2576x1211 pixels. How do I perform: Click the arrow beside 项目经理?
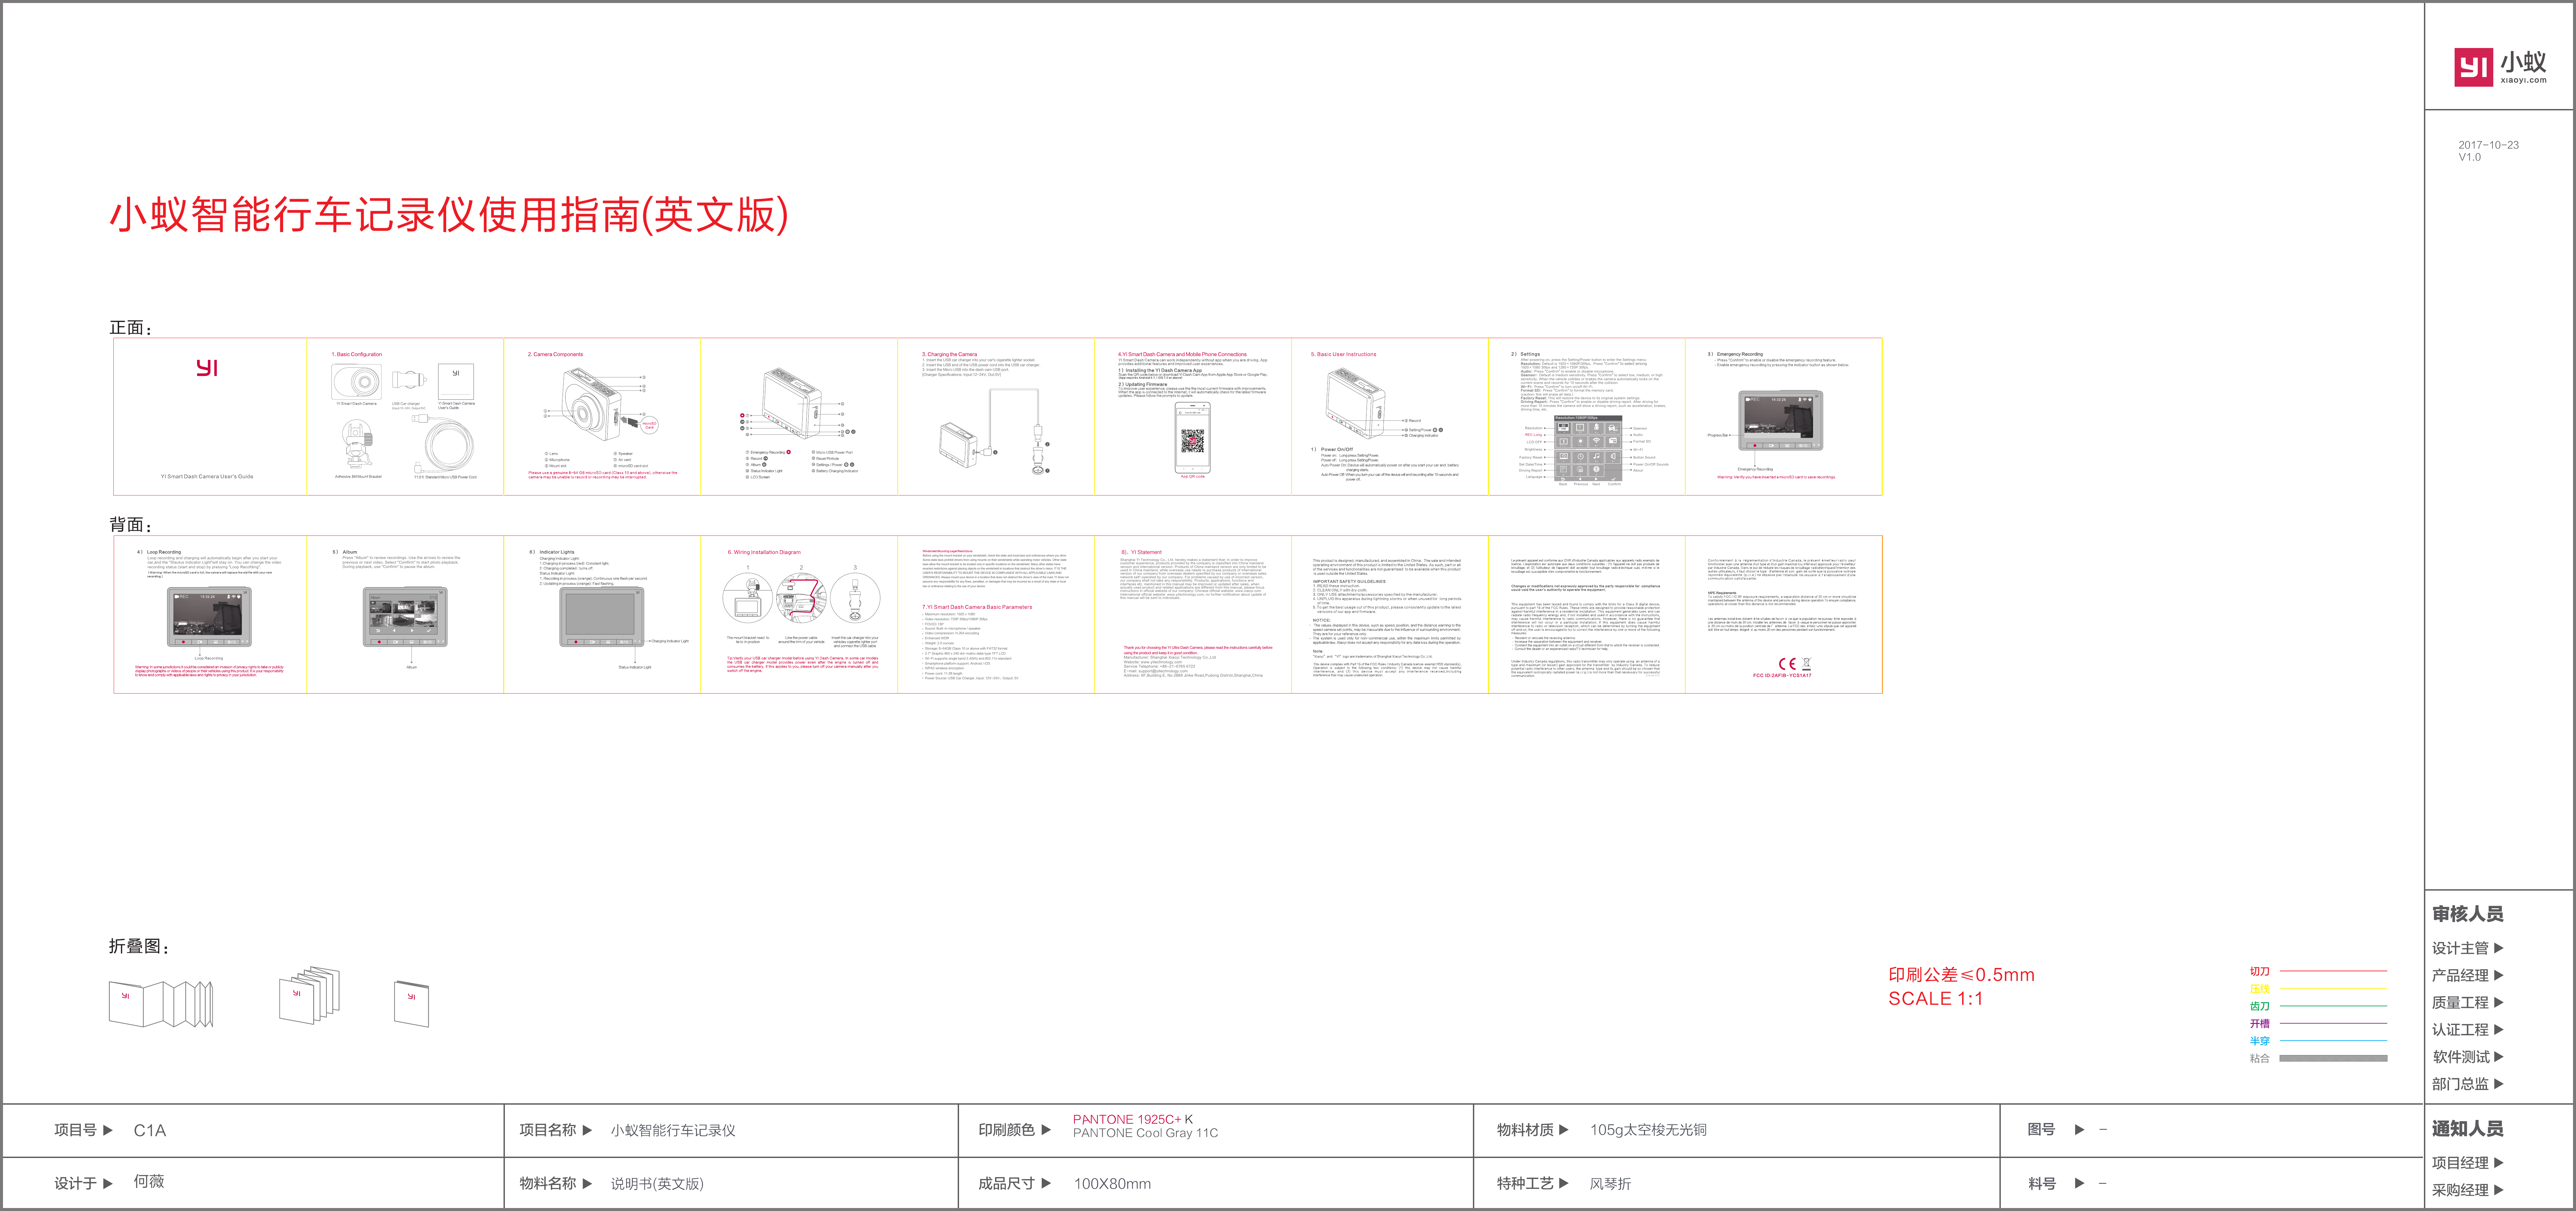click(x=2499, y=1163)
